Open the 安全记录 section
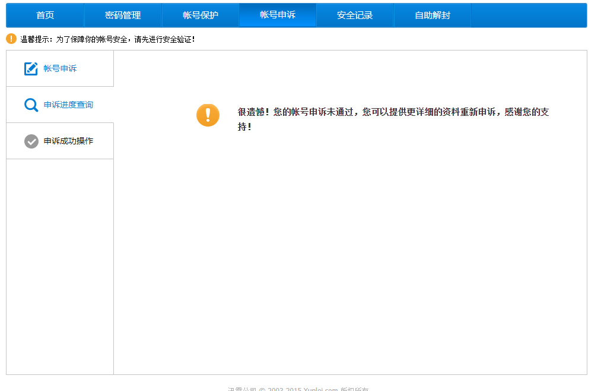The image size is (601, 391). coord(355,15)
